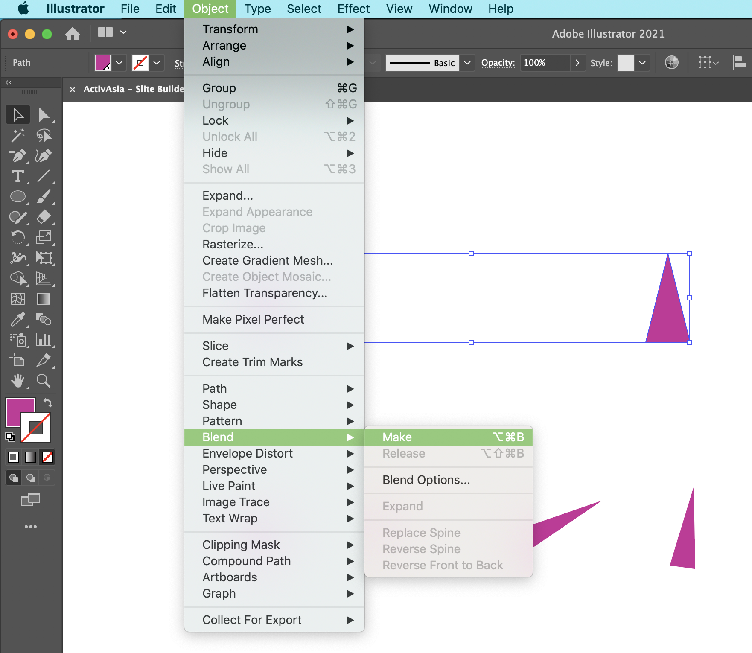
Task: Select the Rotate tool
Action: tap(18, 237)
